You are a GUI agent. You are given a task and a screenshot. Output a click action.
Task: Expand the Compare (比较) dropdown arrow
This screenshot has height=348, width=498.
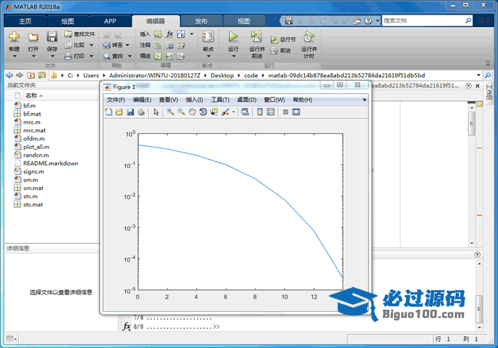click(91, 45)
